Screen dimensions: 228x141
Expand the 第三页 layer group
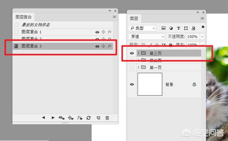(139, 53)
